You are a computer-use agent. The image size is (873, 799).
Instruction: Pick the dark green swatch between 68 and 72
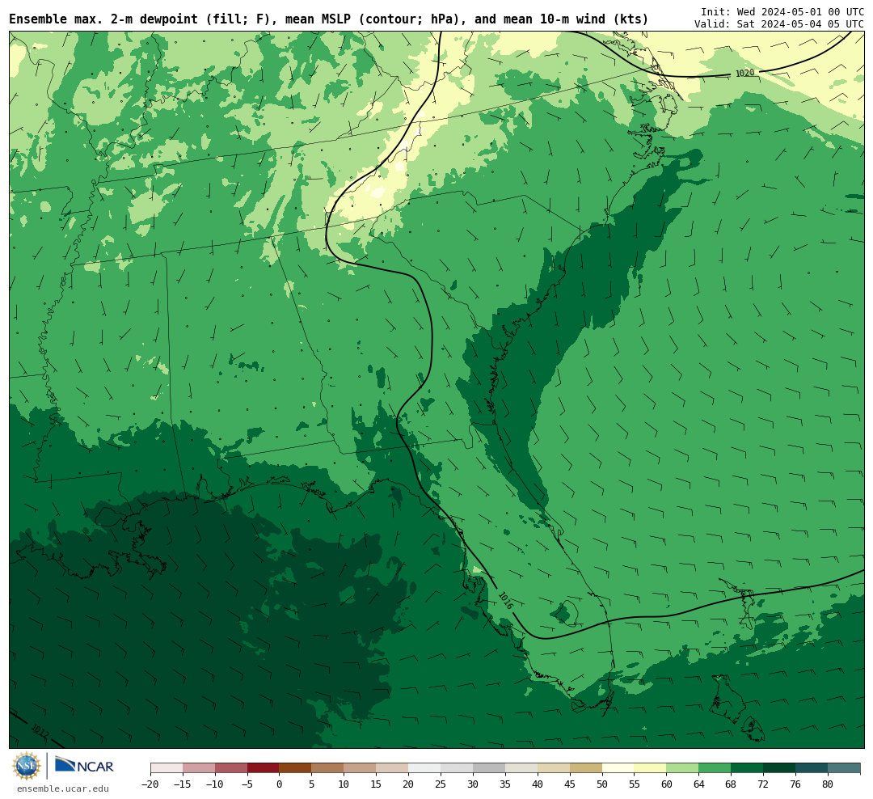[x=748, y=768]
